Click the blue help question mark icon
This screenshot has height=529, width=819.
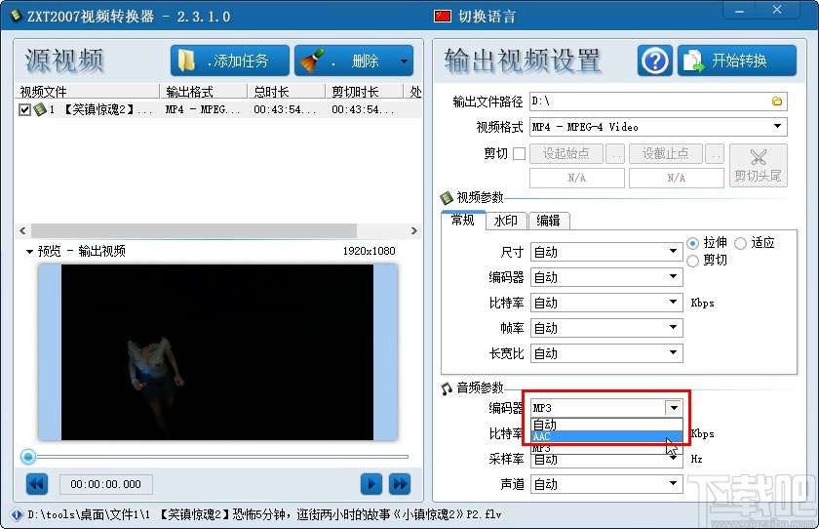point(654,61)
